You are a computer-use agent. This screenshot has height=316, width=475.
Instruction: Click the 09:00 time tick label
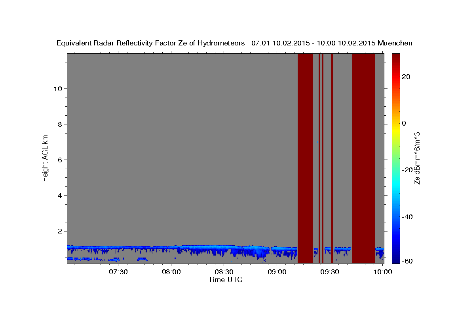[277, 272]
